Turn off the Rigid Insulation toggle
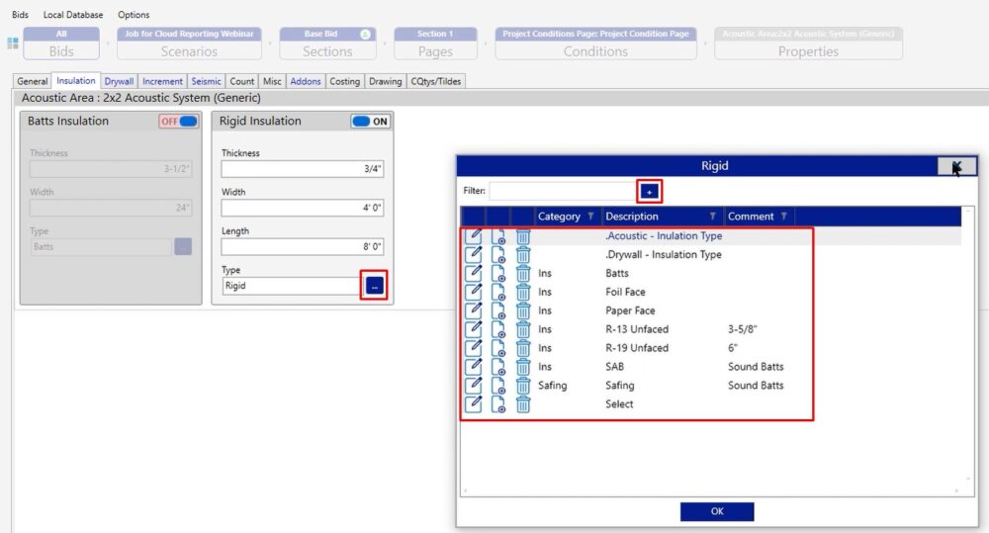The image size is (989, 533). 370,122
